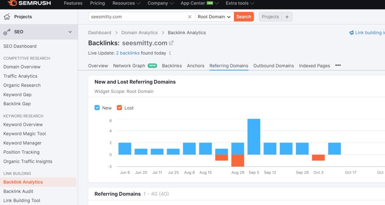Image resolution: width=385 pixels, height=205 pixels.
Task: Expand the Company menu
Action: 160,3
